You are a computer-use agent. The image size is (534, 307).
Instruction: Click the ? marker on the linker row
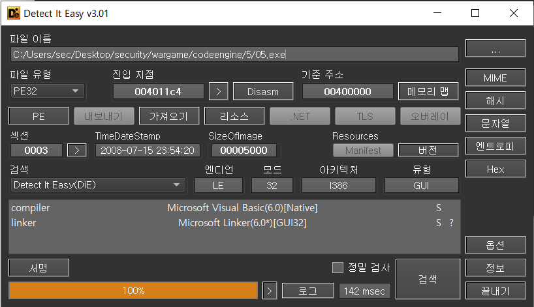[451, 223]
